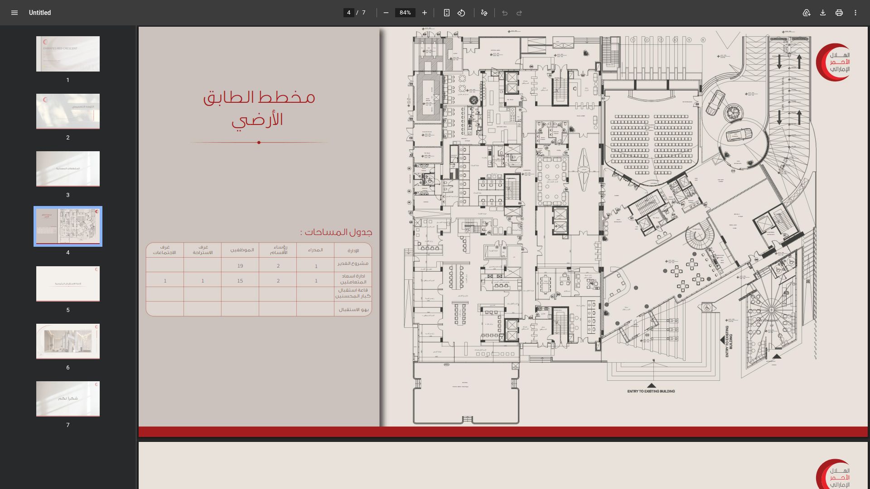Enable the draw annotation tool
Viewport: 870px width, 489px height.
click(x=484, y=13)
